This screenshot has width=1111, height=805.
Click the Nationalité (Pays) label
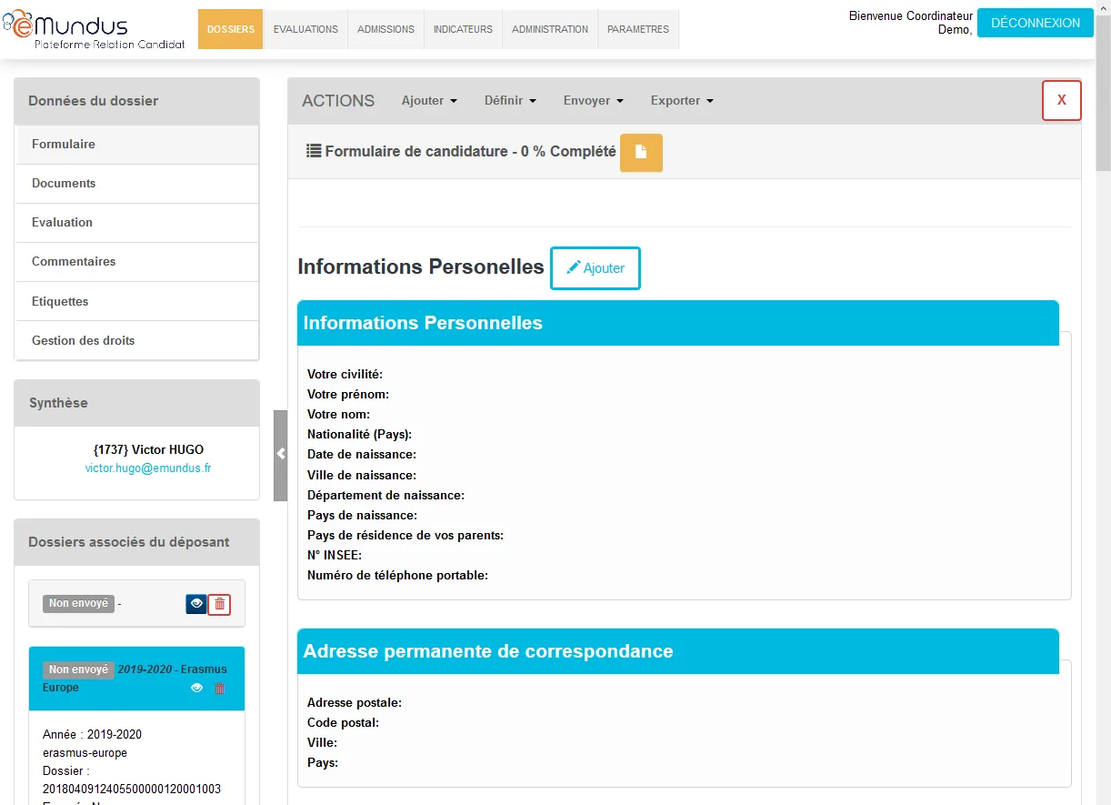click(x=360, y=434)
